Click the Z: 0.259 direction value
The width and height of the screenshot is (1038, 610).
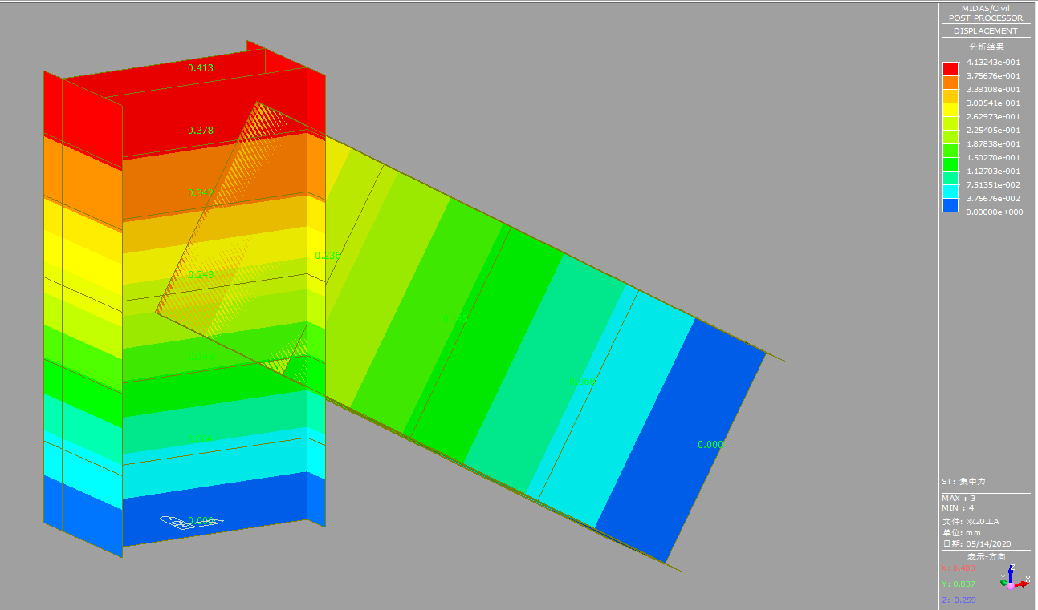(959, 600)
